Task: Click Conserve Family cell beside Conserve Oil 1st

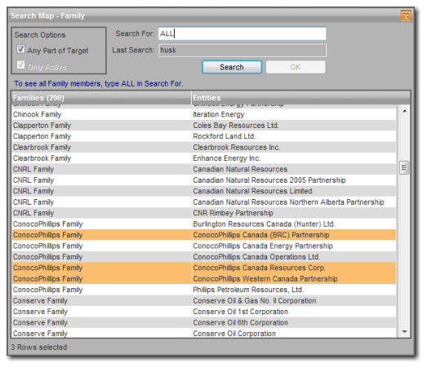Action: pyautogui.click(x=101, y=312)
